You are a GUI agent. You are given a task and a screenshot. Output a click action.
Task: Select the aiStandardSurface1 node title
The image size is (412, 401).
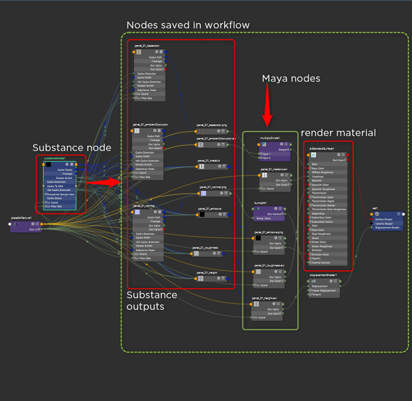click(x=322, y=149)
